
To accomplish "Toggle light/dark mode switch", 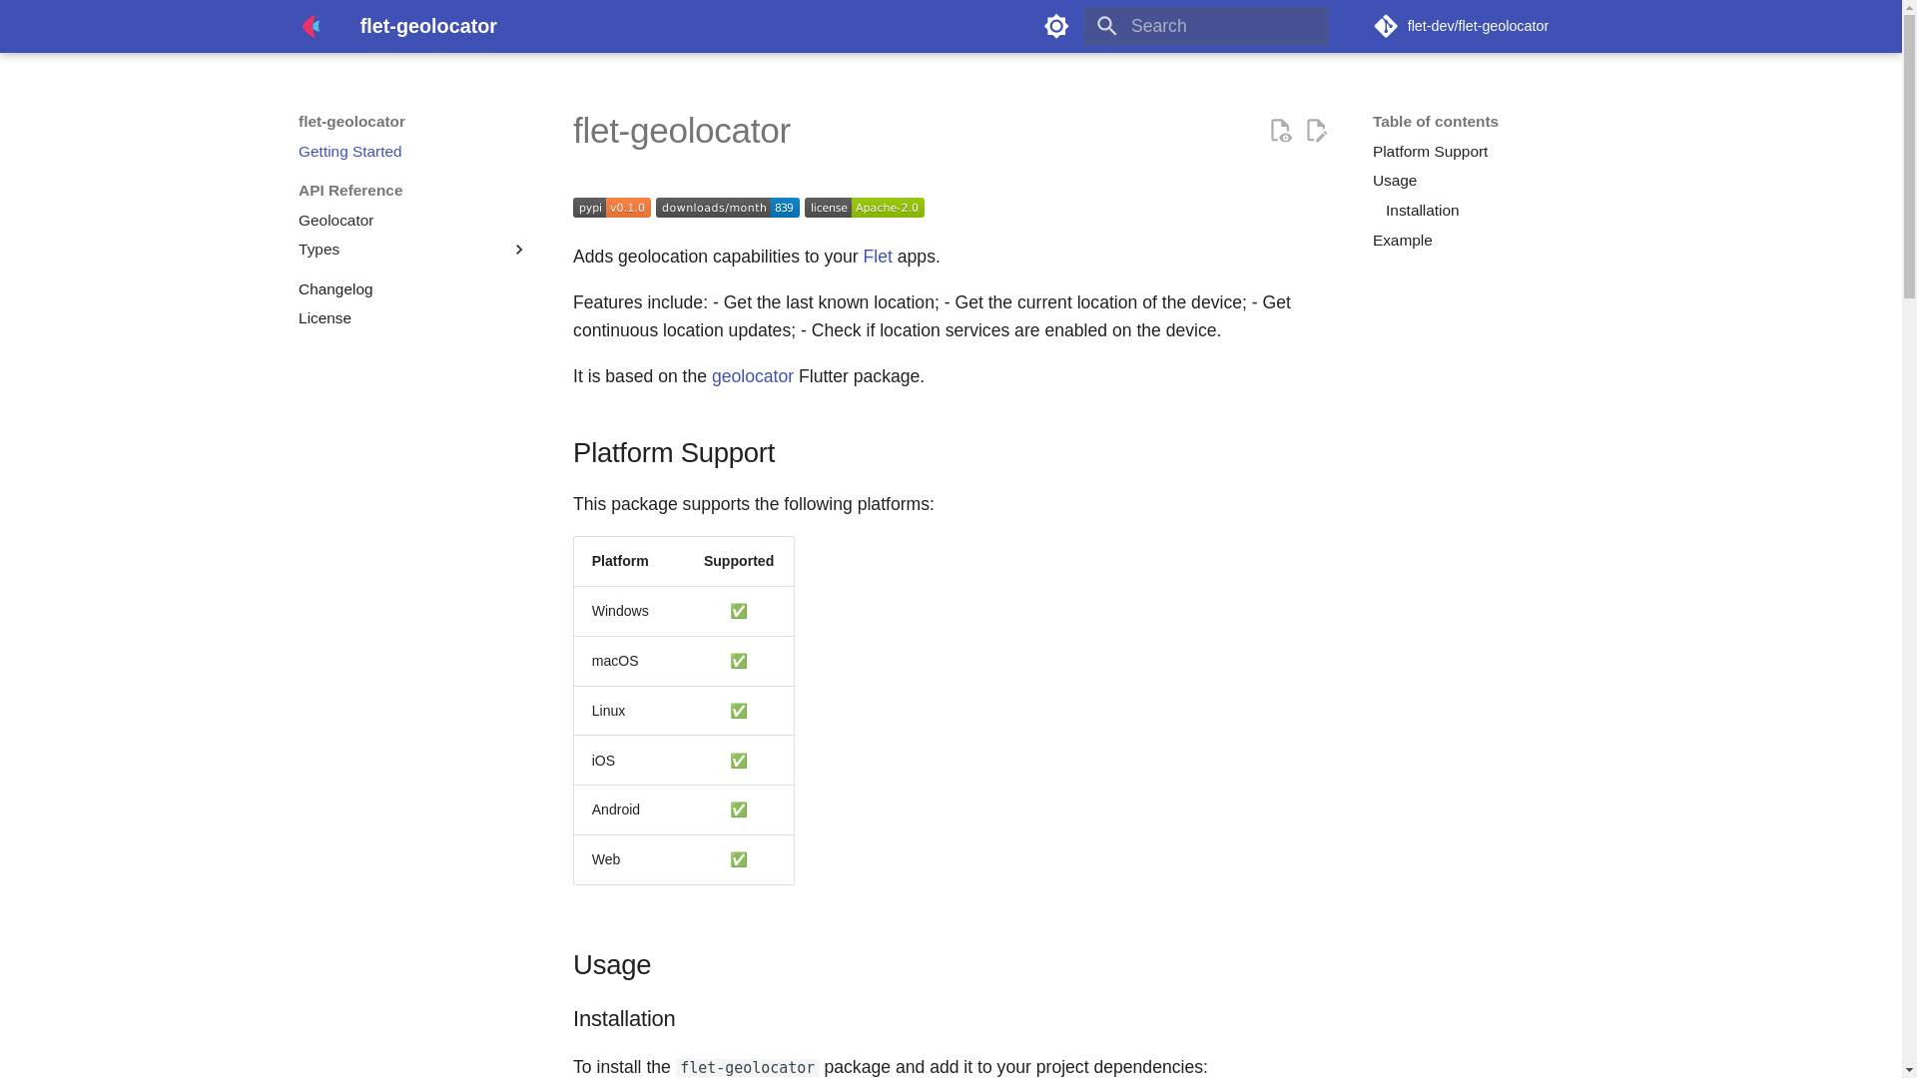I will 1056,26.
